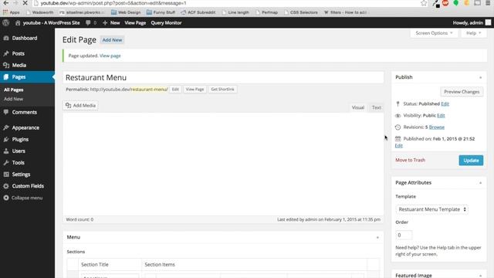
Task: Click Preview Changes button
Action: tap(462, 92)
